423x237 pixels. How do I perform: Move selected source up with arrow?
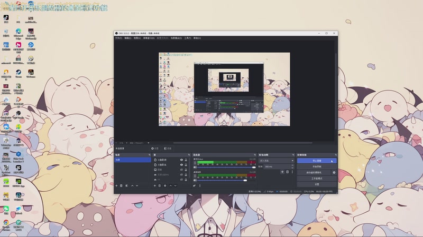[170, 186]
